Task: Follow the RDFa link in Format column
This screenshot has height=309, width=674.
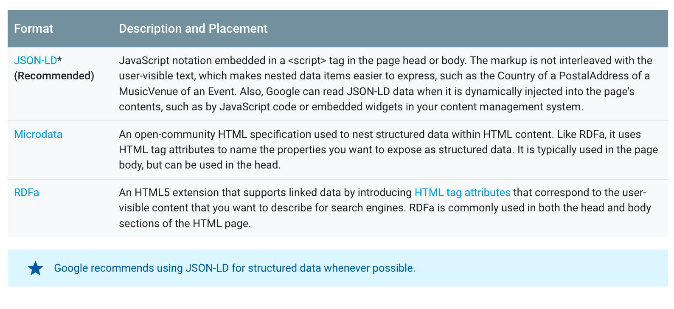Action: tap(27, 193)
